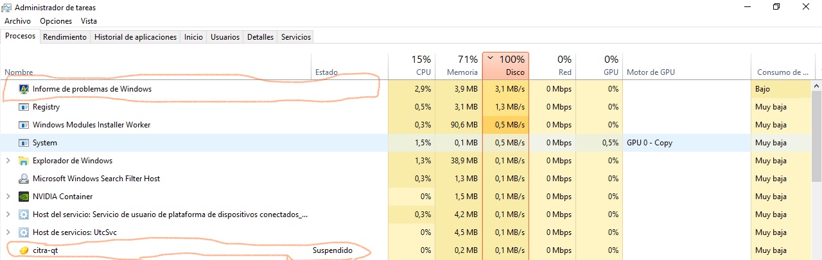The width and height of the screenshot is (822, 260).
Task: Maximize the Administrador de tareas window
Action: click(776, 7)
